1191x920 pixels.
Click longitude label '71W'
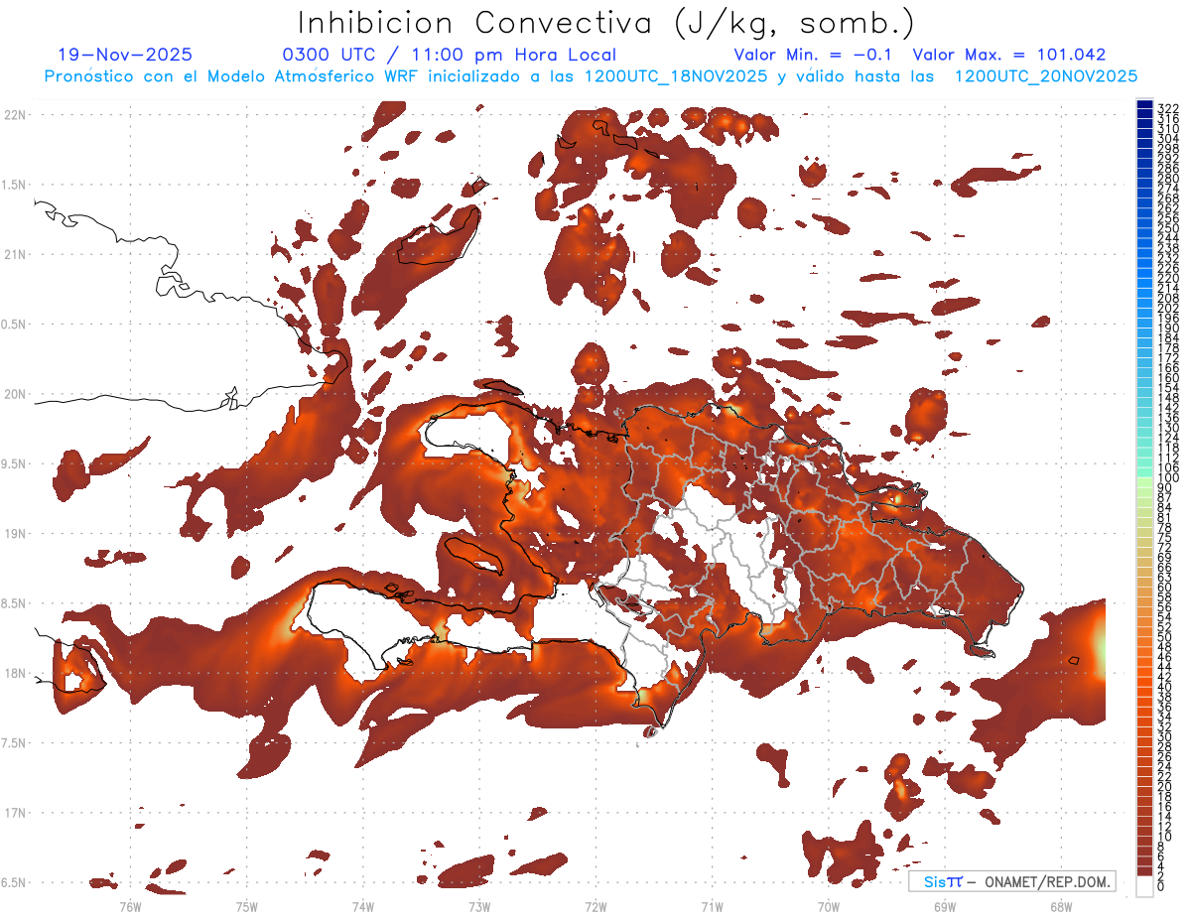click(712, 906)
